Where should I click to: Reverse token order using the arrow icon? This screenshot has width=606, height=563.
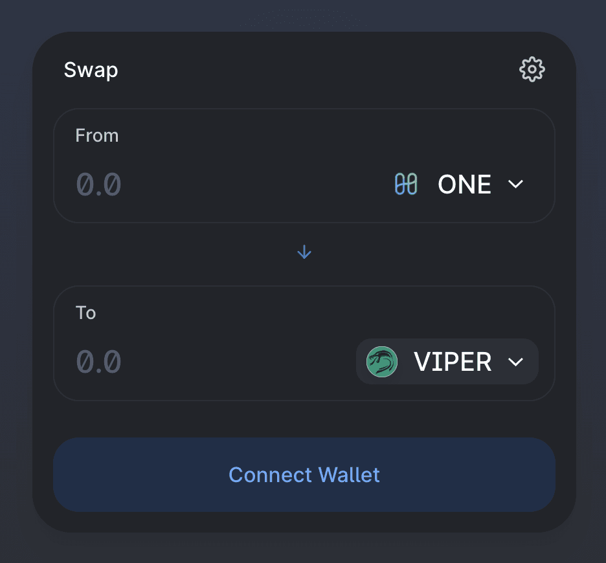[304, 252]
